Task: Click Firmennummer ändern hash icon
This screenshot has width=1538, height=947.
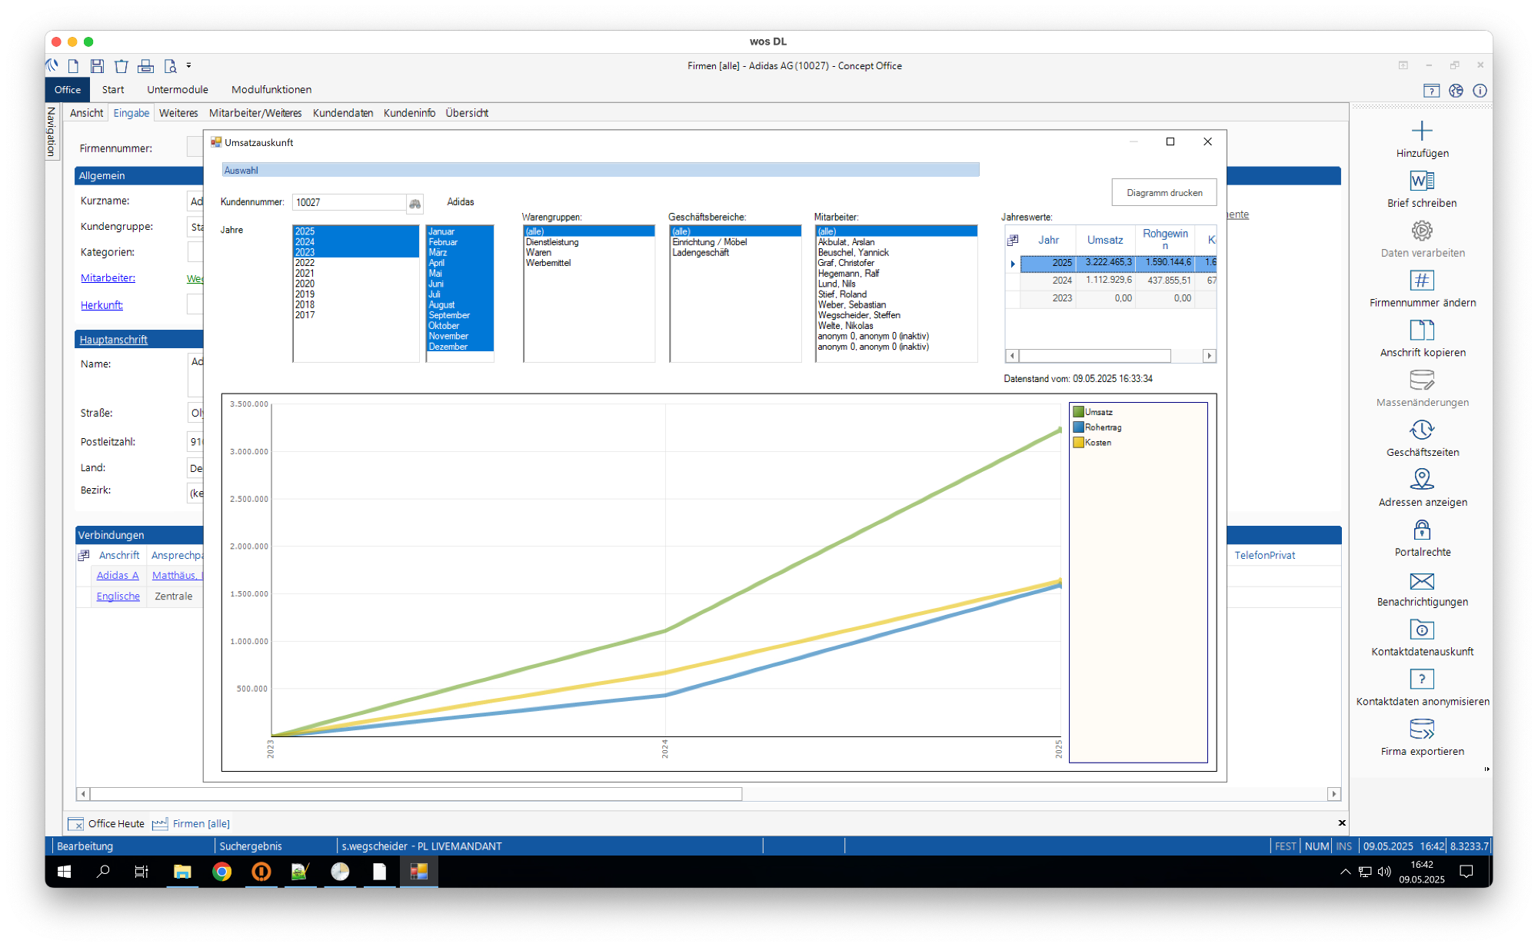Action: pos(1422,281)
